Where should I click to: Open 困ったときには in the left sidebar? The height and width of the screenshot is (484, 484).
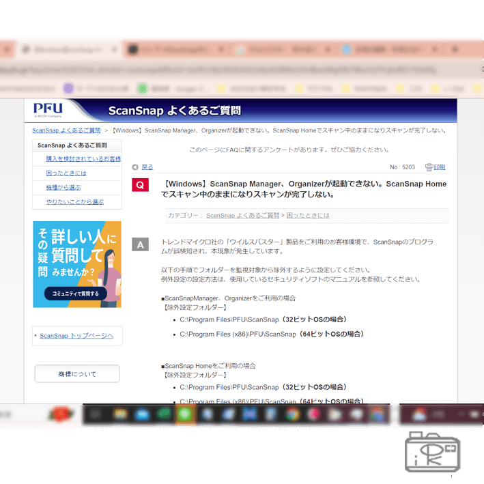pos(66,173)
